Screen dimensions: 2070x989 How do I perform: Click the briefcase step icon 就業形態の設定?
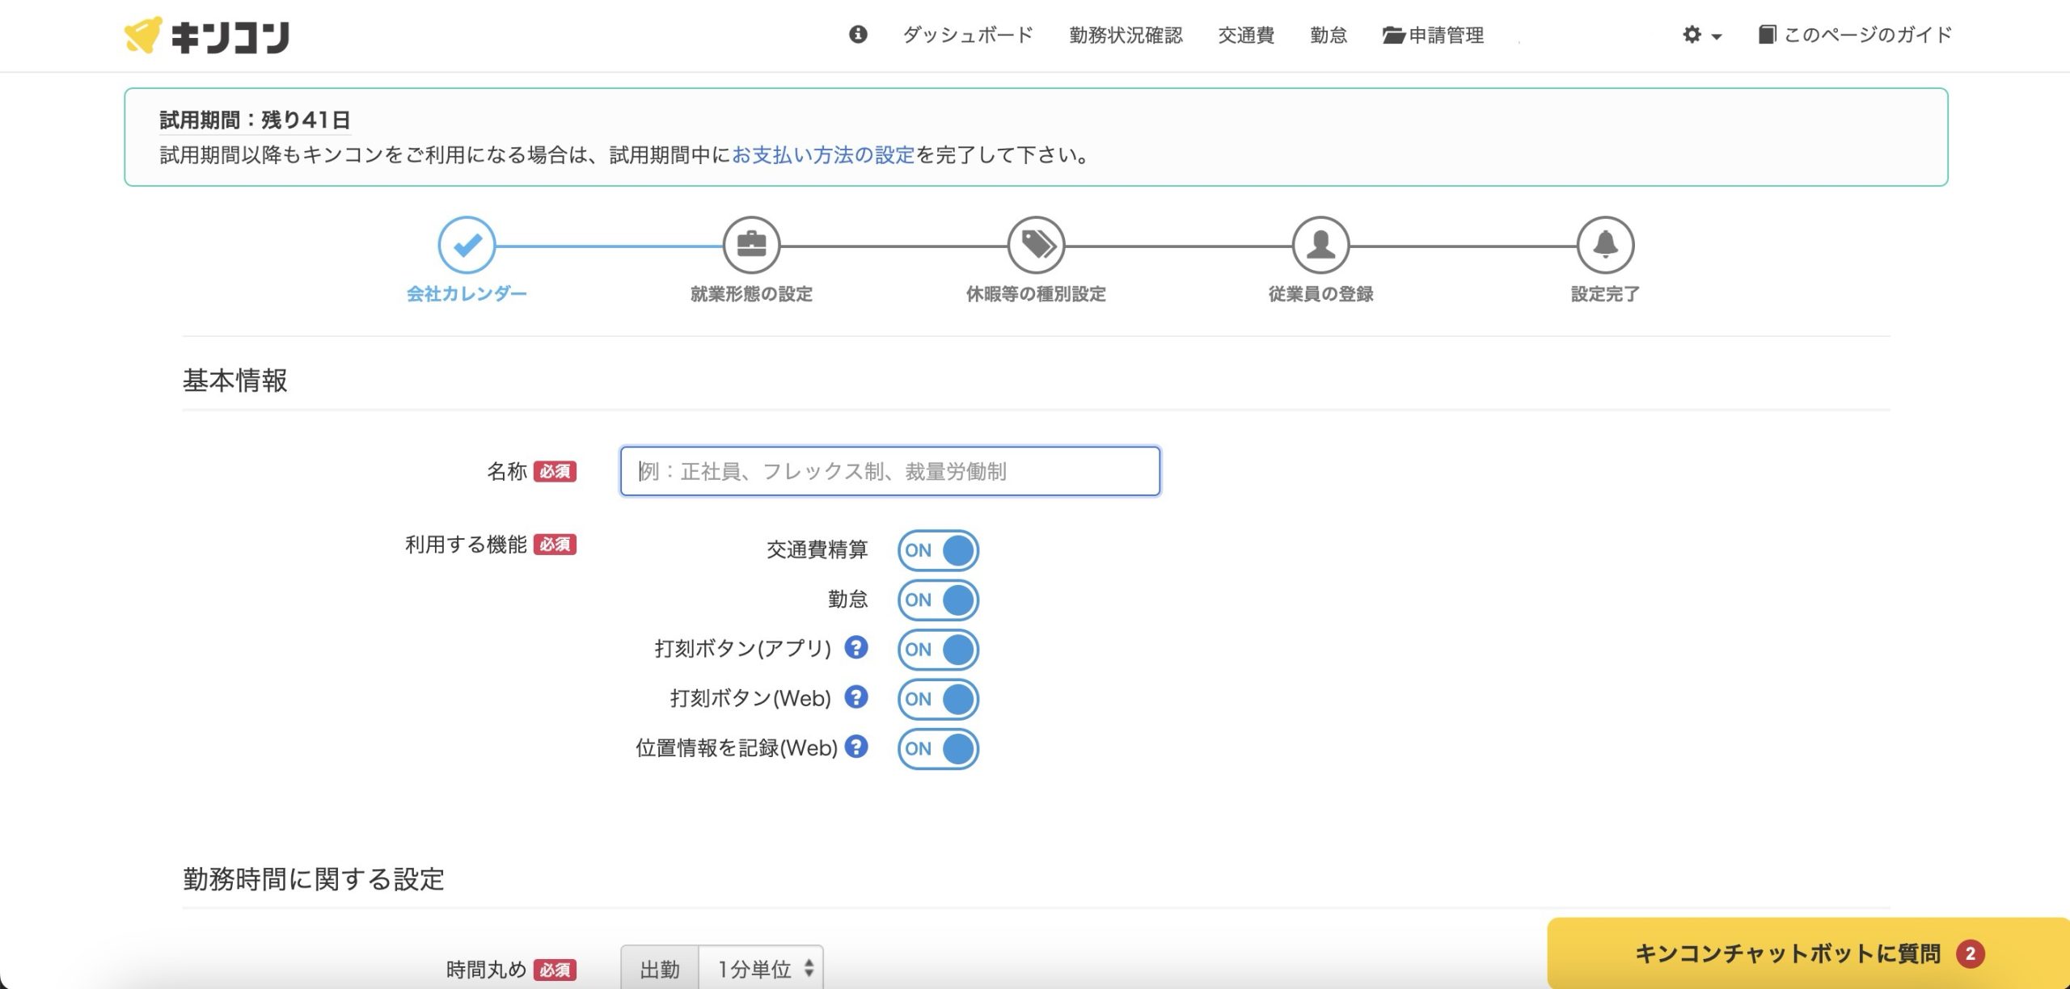751,245
